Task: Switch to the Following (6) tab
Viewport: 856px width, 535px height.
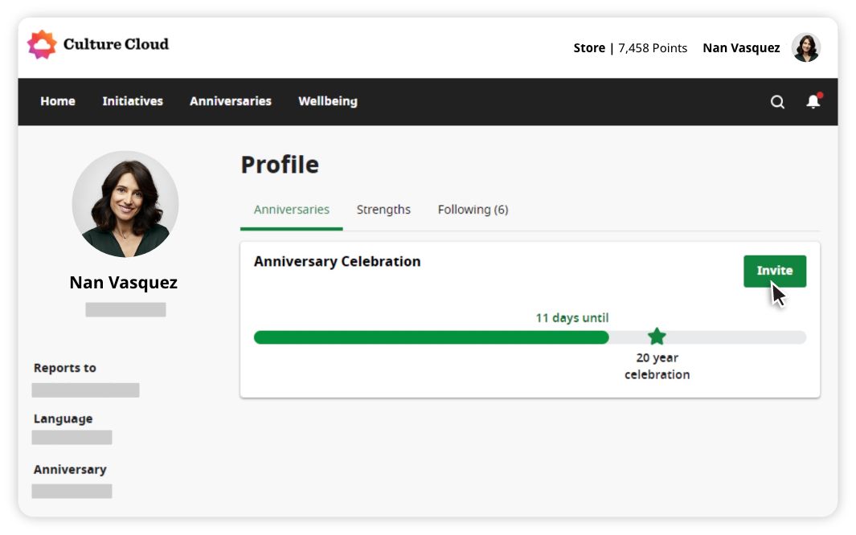Action: [473, 210]
